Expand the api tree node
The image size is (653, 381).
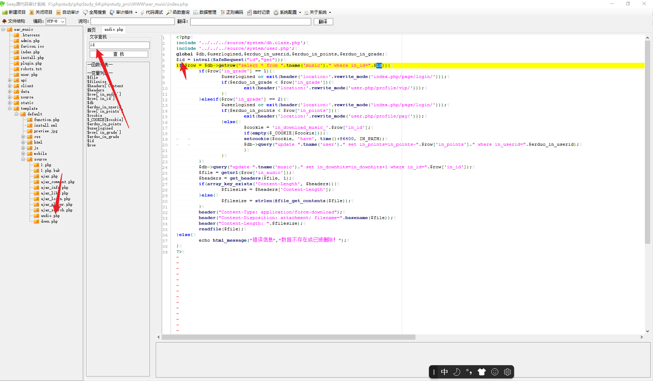(10, 80)
